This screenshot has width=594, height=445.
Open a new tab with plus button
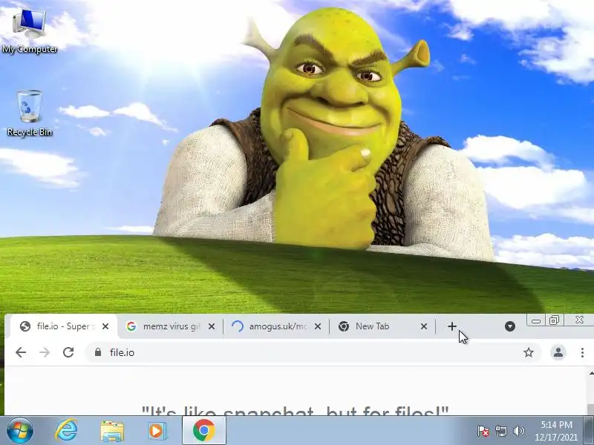point(451,326)
